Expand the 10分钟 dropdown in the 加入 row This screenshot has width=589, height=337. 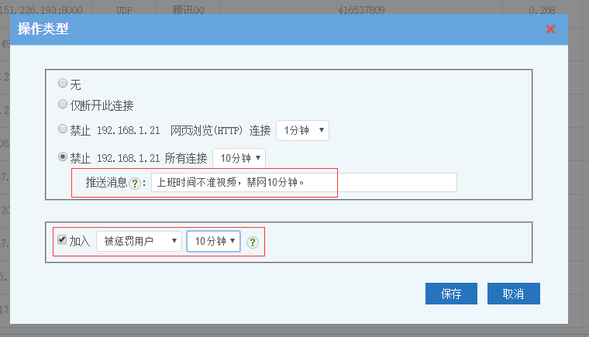[x=213, y=242]
